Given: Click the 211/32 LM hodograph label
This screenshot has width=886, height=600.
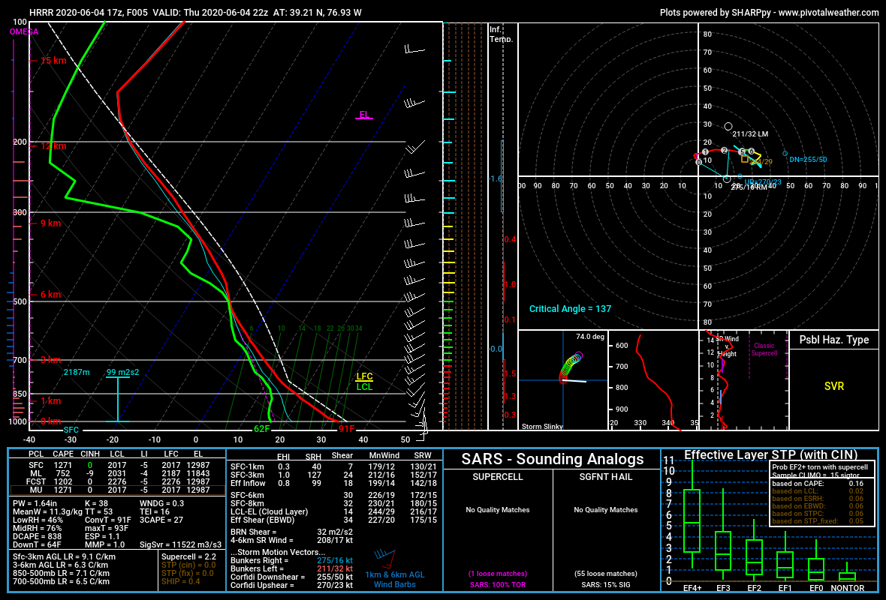Looking at the screenshot, I should click(750, 134).
